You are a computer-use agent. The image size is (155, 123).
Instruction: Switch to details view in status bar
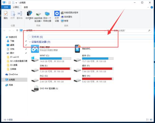point(148,120)
